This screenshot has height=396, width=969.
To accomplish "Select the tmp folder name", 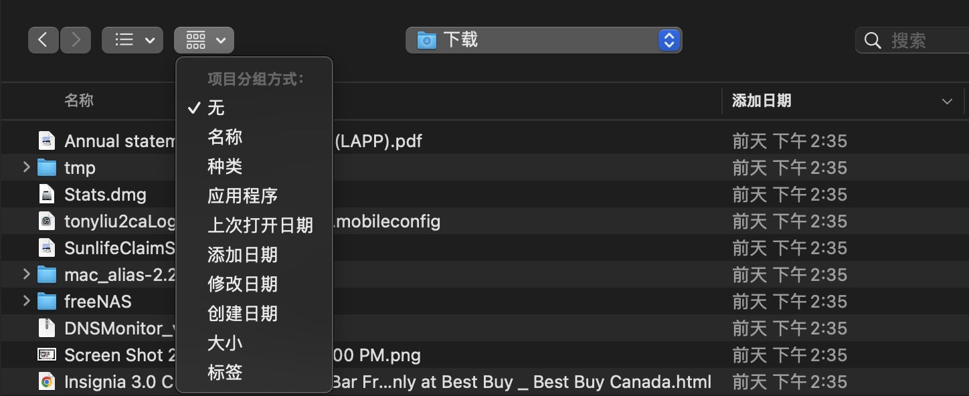I will click(x=80, y=168).
